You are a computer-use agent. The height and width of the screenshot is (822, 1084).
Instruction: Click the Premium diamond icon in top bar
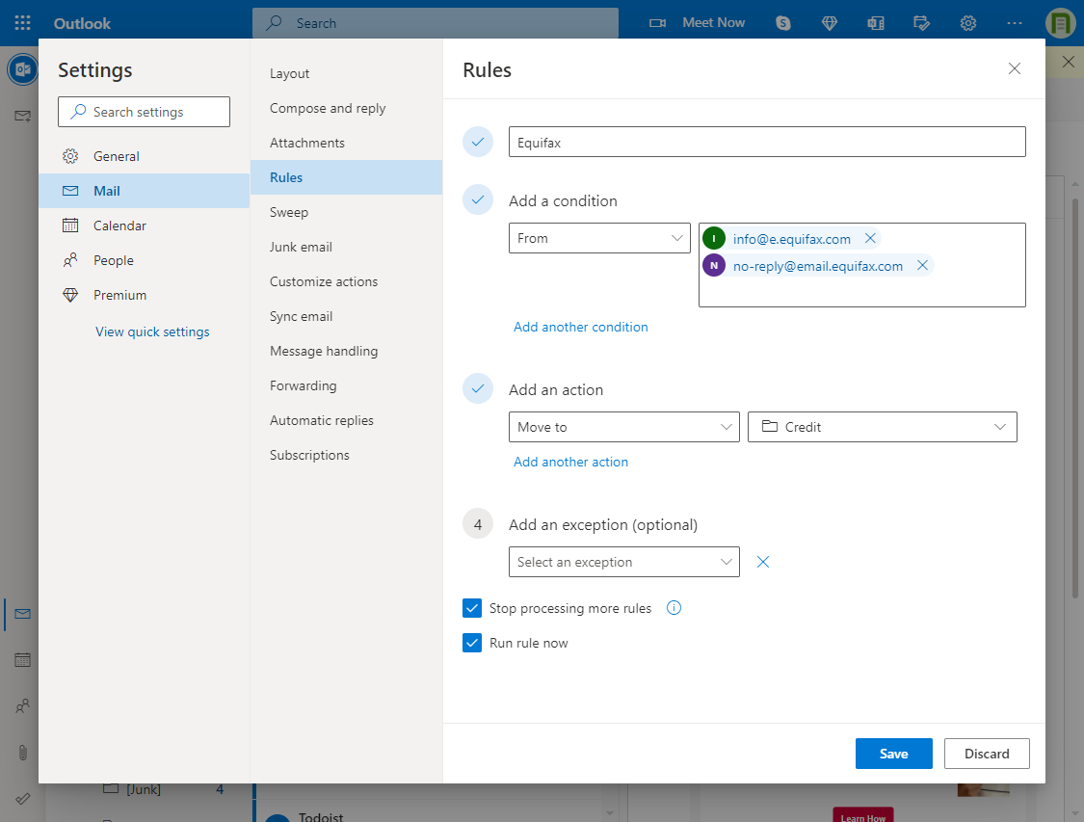pos(830,23)
